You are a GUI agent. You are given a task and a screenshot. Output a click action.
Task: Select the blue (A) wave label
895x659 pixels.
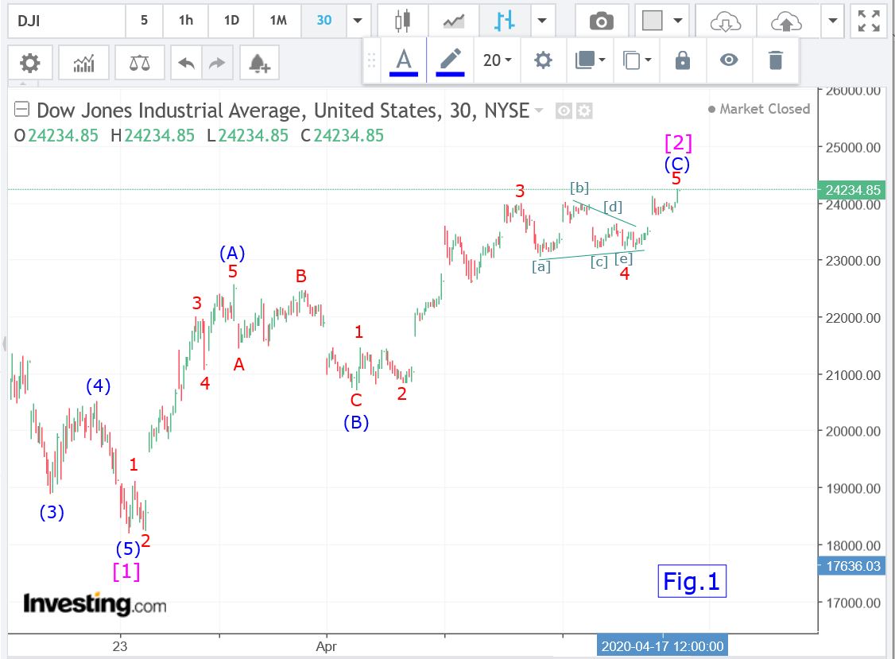coord(232,253)
